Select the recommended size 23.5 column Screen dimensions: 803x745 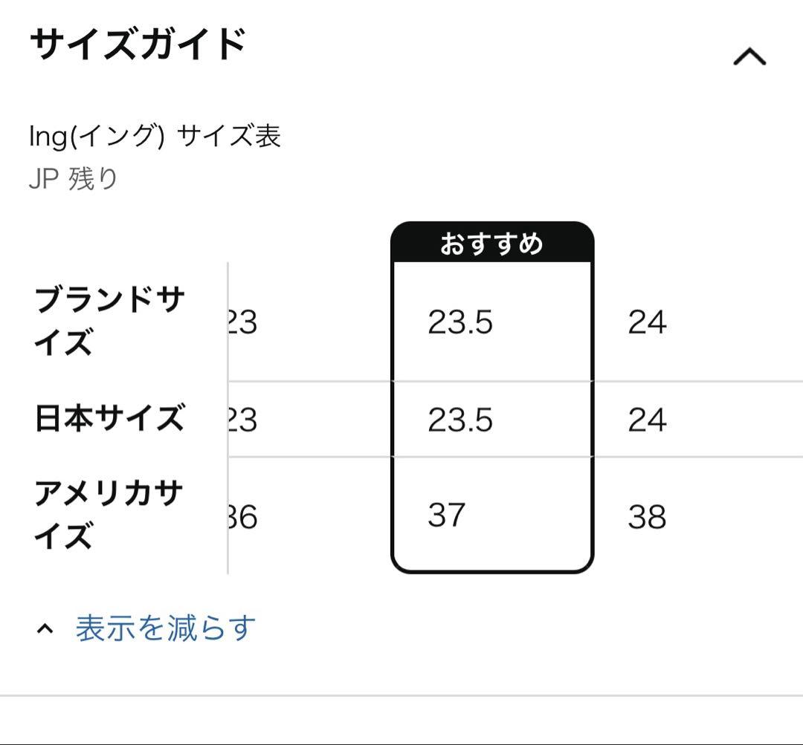461,322
